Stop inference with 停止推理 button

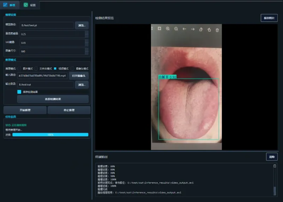click(69, 110)
